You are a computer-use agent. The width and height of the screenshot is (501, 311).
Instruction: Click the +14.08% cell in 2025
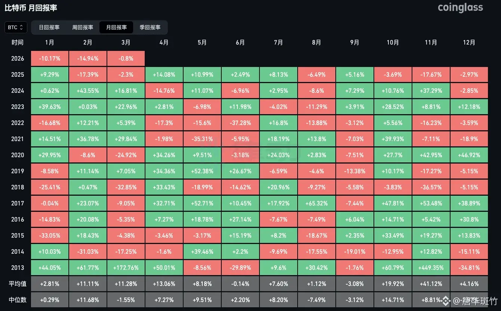coord(164,74)
